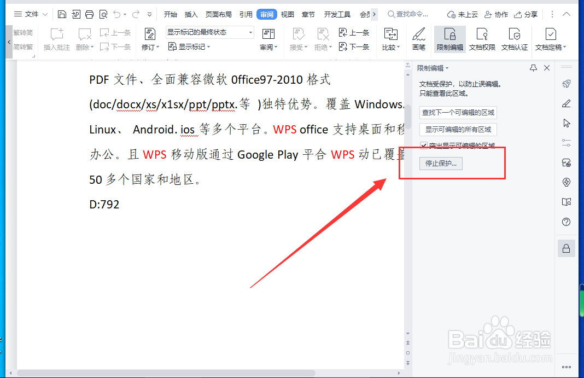584x378 pixels.
Task: Click the rocket icon in side toolbar
Action: click(x=566, y=83)
